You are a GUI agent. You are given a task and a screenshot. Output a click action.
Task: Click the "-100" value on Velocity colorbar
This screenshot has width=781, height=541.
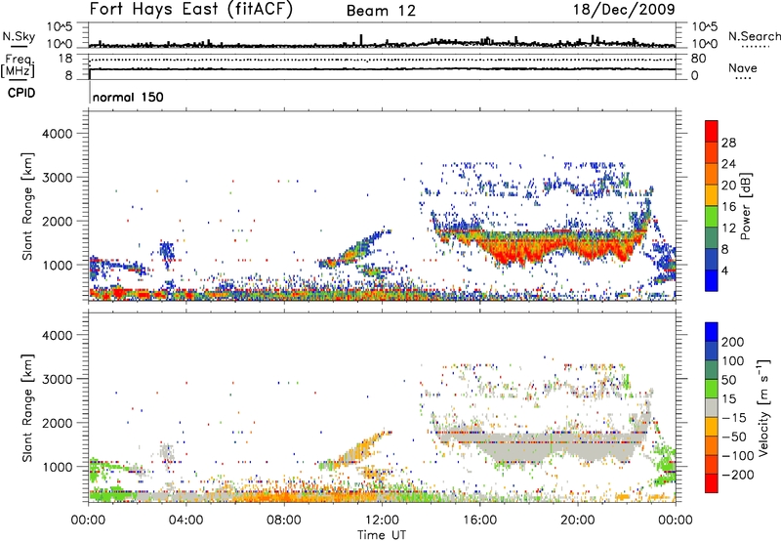[736, 456]
